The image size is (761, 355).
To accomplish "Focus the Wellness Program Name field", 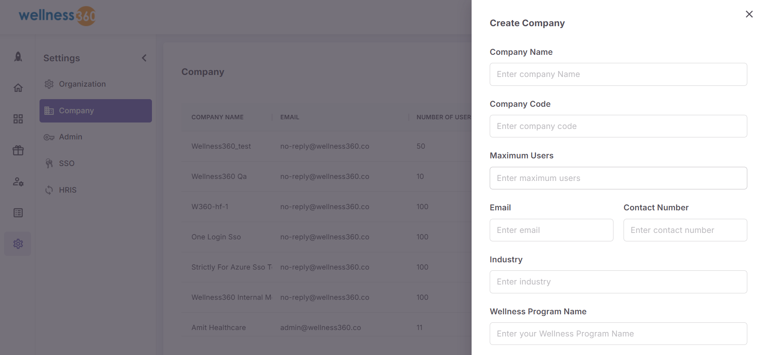I will pos(618,334).
